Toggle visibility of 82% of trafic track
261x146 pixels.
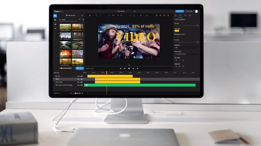point(78,82)
